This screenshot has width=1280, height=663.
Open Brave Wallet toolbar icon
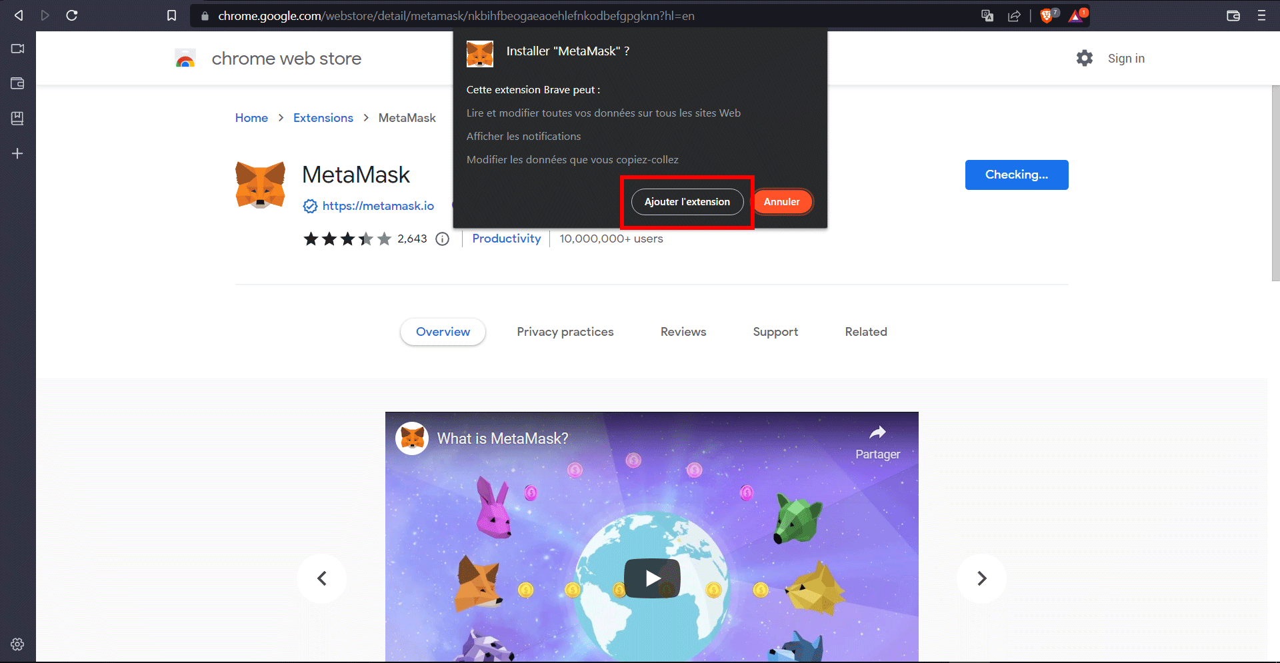pos(1233,15)
